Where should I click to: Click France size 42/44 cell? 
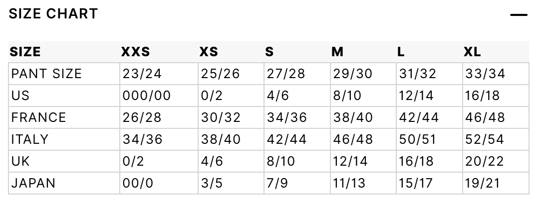point(419,117)
